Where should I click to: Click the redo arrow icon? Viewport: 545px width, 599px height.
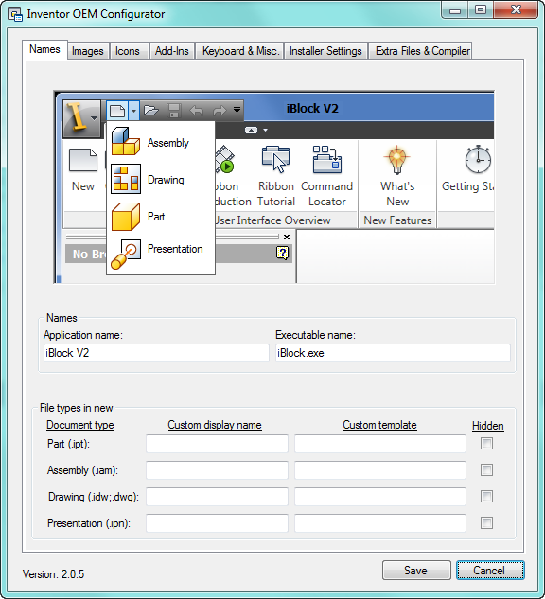point(220,111)
